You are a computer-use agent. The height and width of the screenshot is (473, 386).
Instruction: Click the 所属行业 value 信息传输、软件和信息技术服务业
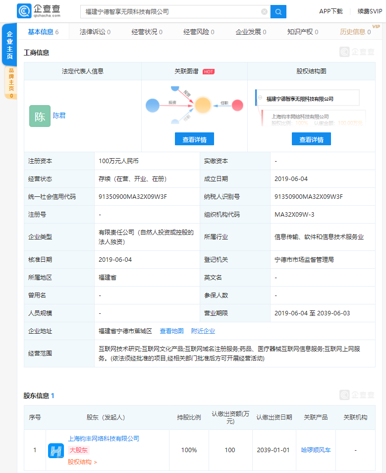[319, 237]
